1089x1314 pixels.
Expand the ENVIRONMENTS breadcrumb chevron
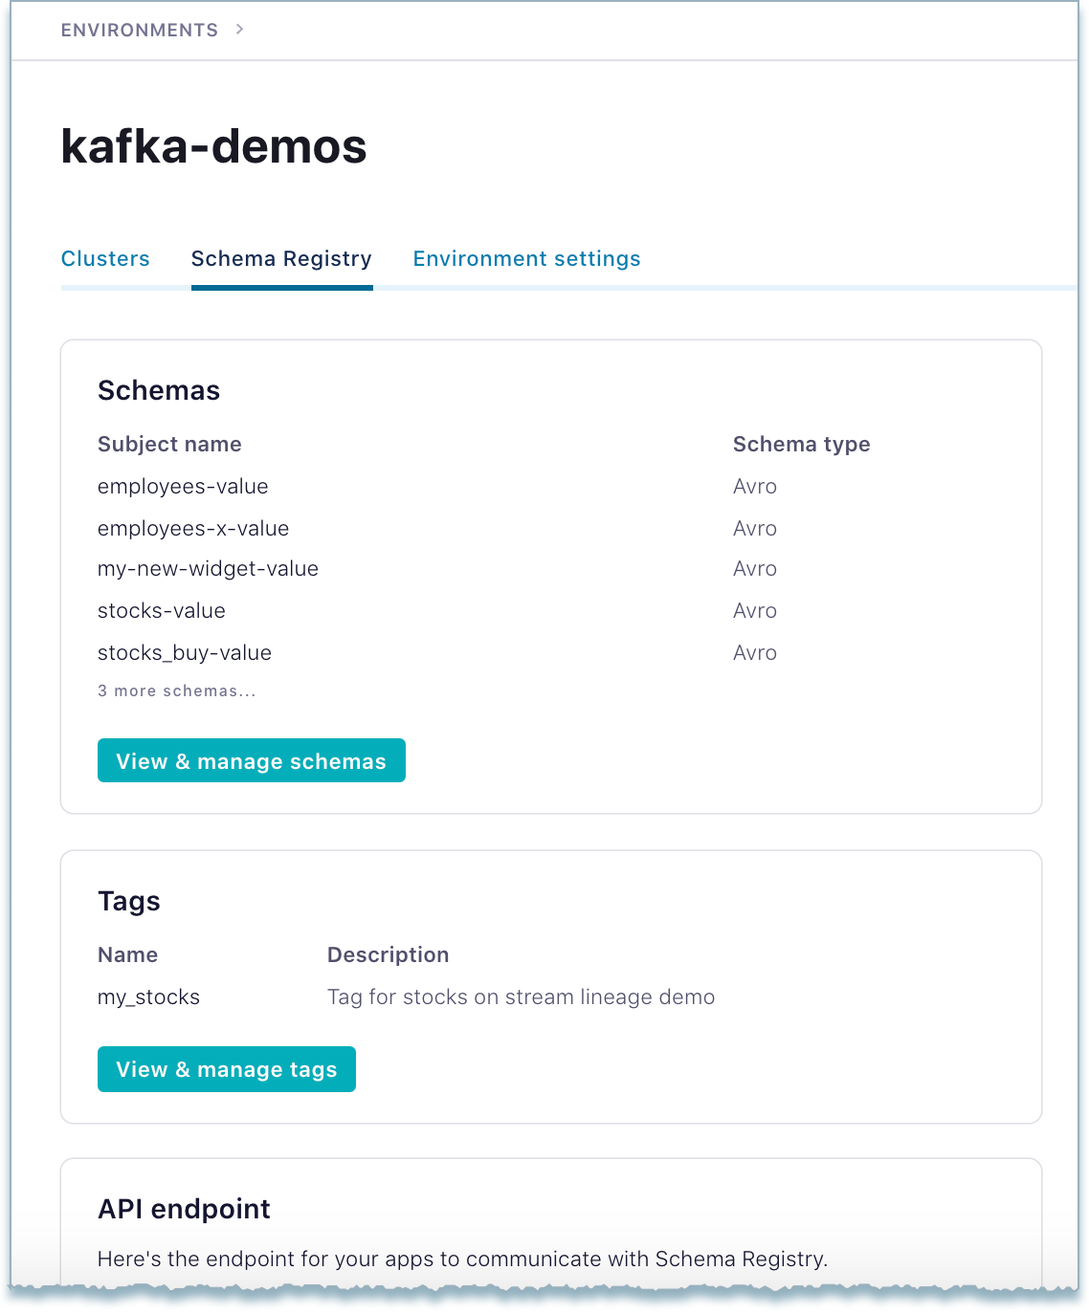pyautogui.click(x=239, y=29)
